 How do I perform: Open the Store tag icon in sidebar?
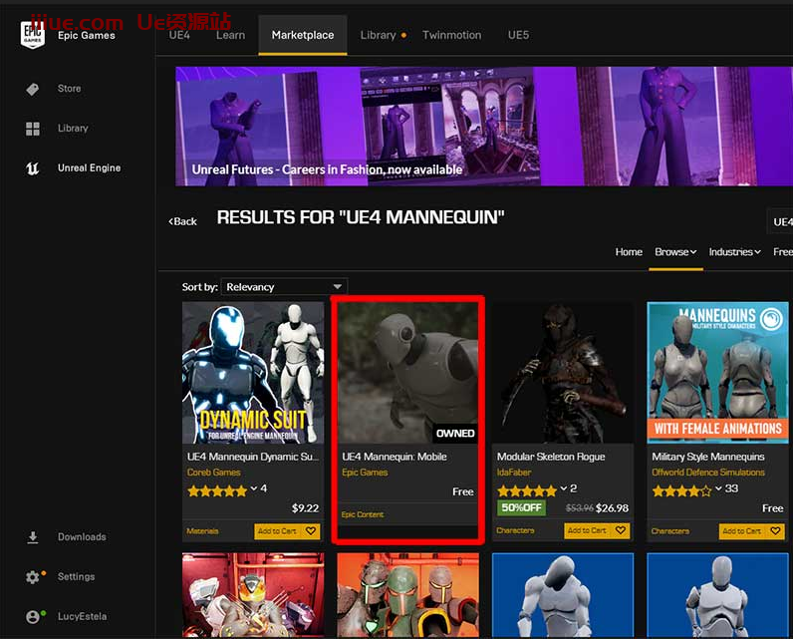[x=33, y=89]
